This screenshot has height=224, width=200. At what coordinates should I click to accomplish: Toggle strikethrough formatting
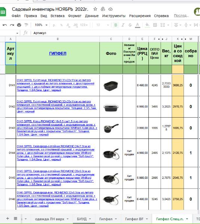(130, 25)
